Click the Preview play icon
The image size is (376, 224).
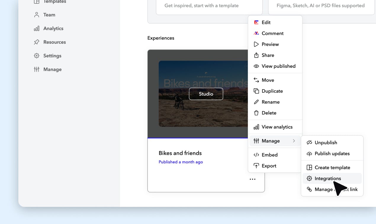click(256, 44)
